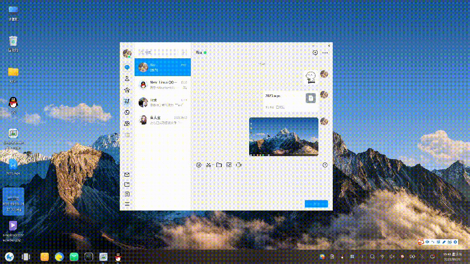Viewport: 470px width, 264px height.
Task: Open the favorites star in sidebar
Action: [127, 90]
